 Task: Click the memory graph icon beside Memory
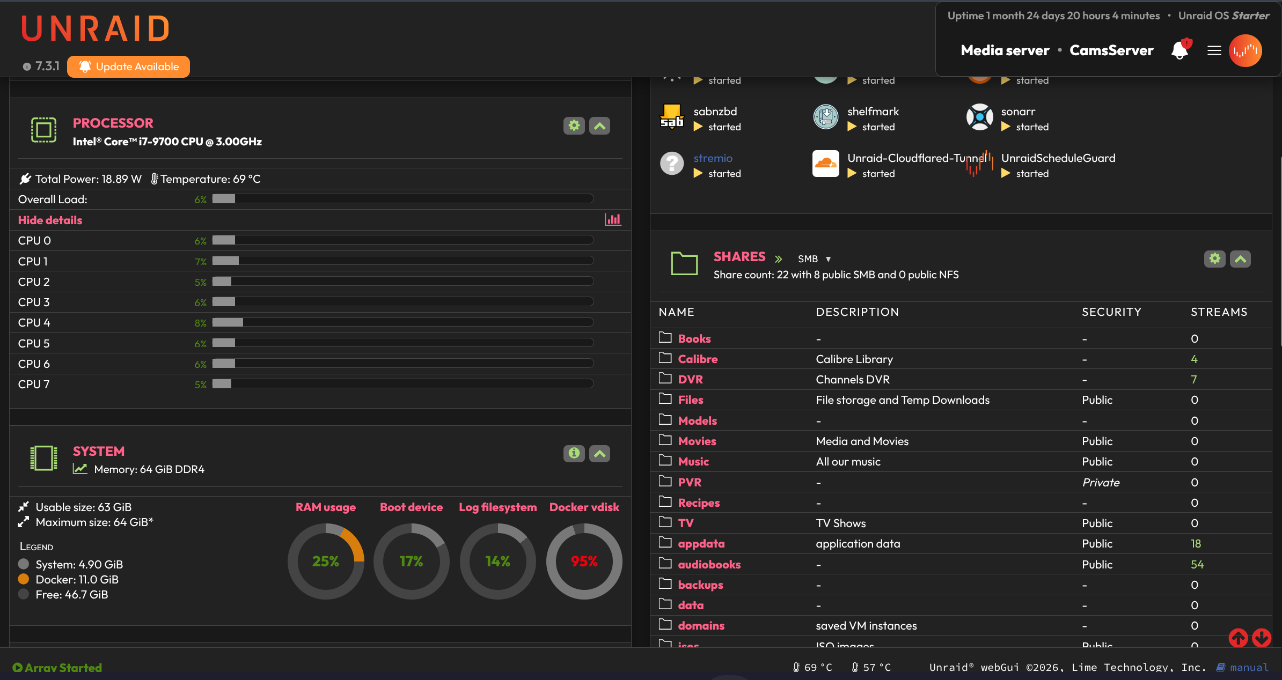pos(80,469)
